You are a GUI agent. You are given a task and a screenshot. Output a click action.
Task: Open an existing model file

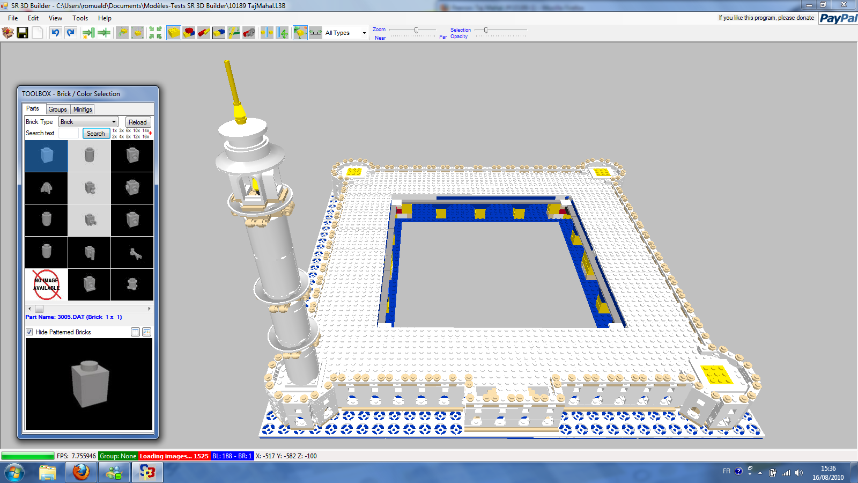tap(8, 33)
